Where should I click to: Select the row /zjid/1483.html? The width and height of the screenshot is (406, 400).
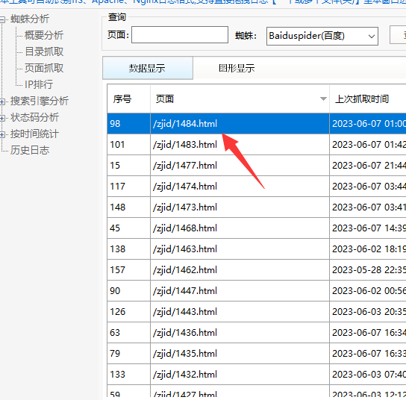tap(257, 145)
